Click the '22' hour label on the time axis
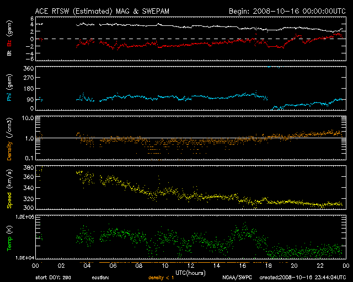 point(320,265)
